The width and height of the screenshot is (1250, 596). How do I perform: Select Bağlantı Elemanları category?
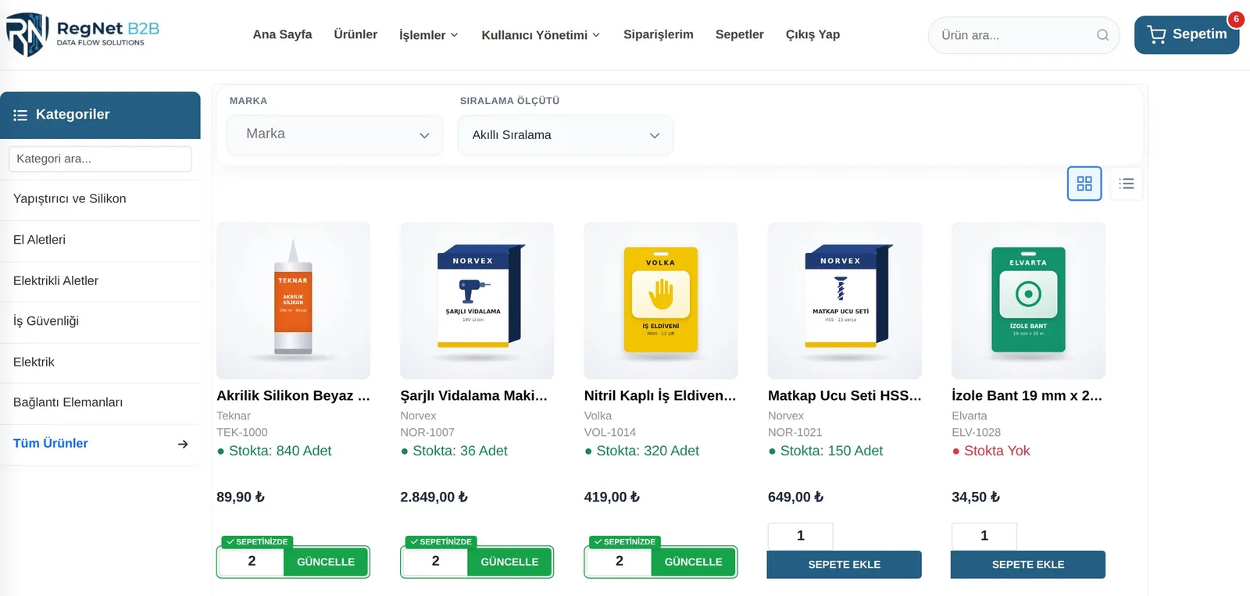click(100, 402)
